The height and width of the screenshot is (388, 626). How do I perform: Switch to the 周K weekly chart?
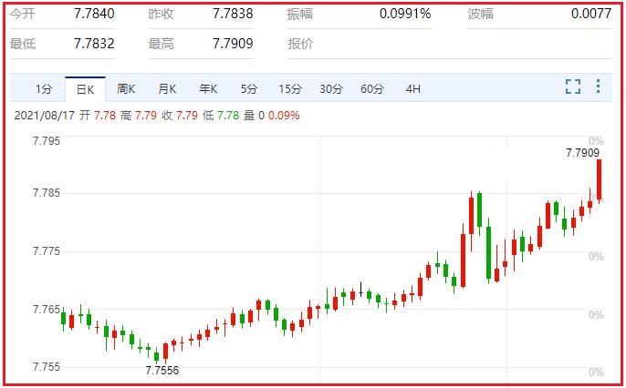pos(126,89)
